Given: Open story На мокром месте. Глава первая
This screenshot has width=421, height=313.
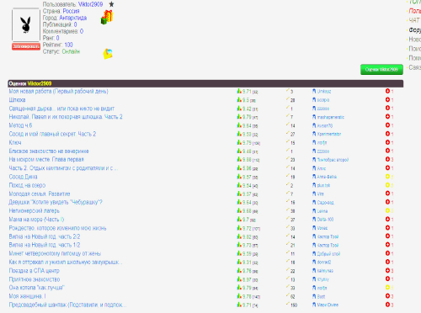Looking at the screenshot, I should tap(46, 159).
